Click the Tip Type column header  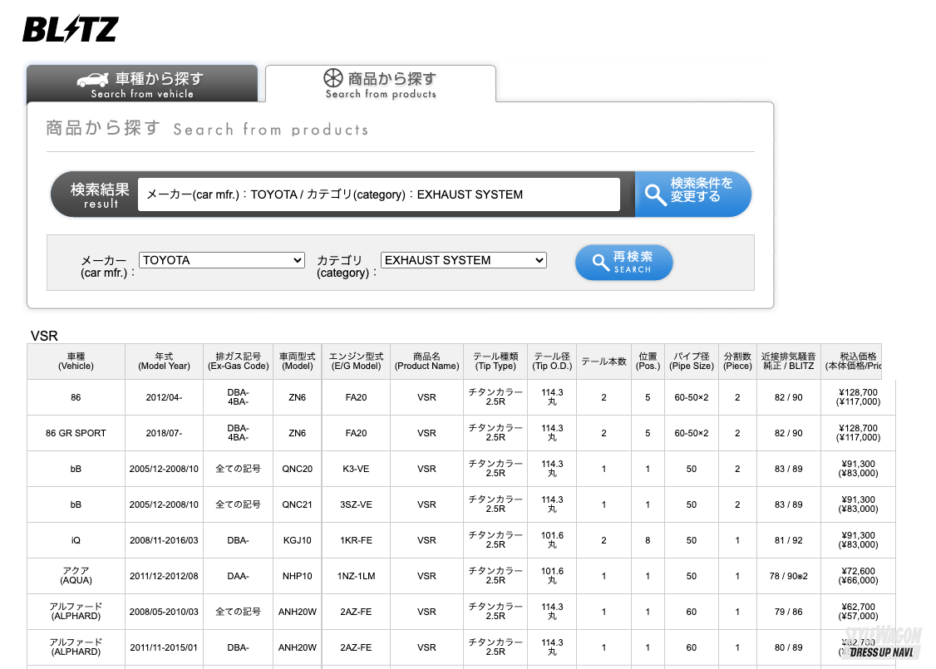pyautogui.click(x=495, y=362)
